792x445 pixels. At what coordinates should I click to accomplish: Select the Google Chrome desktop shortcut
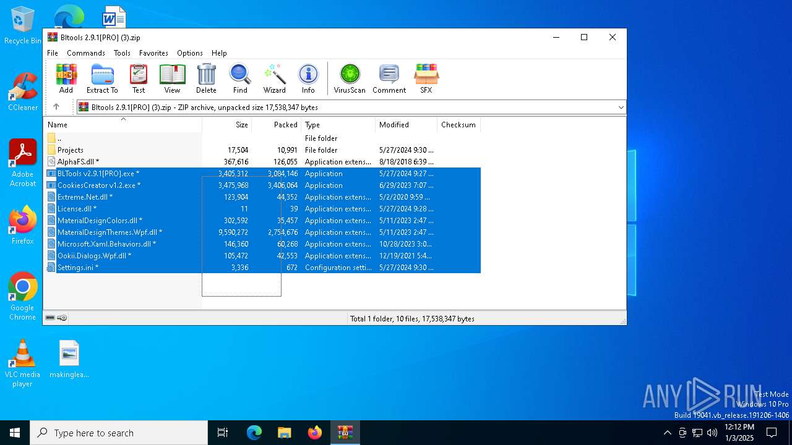pos(23,297)
